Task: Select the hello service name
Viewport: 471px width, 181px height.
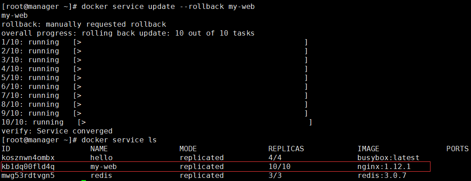Action: pos(101,157)
